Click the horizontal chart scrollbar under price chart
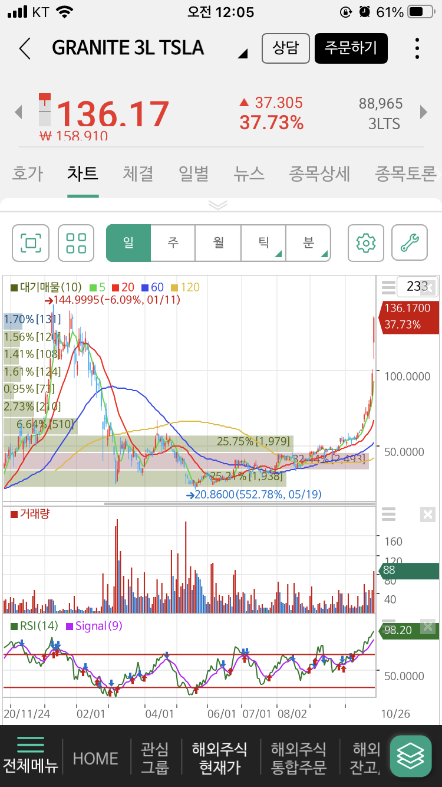 click(239, 504)
